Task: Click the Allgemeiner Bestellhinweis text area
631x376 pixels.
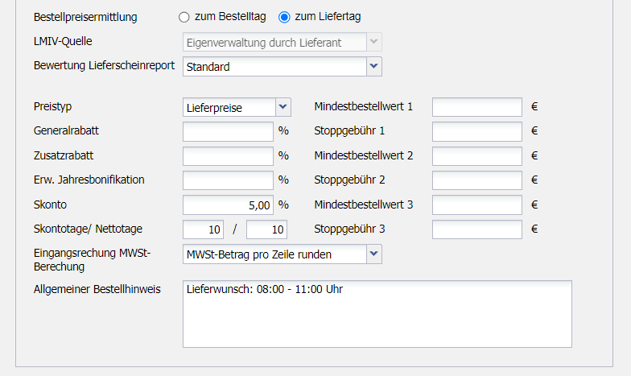Action: (x=377, y=314)
